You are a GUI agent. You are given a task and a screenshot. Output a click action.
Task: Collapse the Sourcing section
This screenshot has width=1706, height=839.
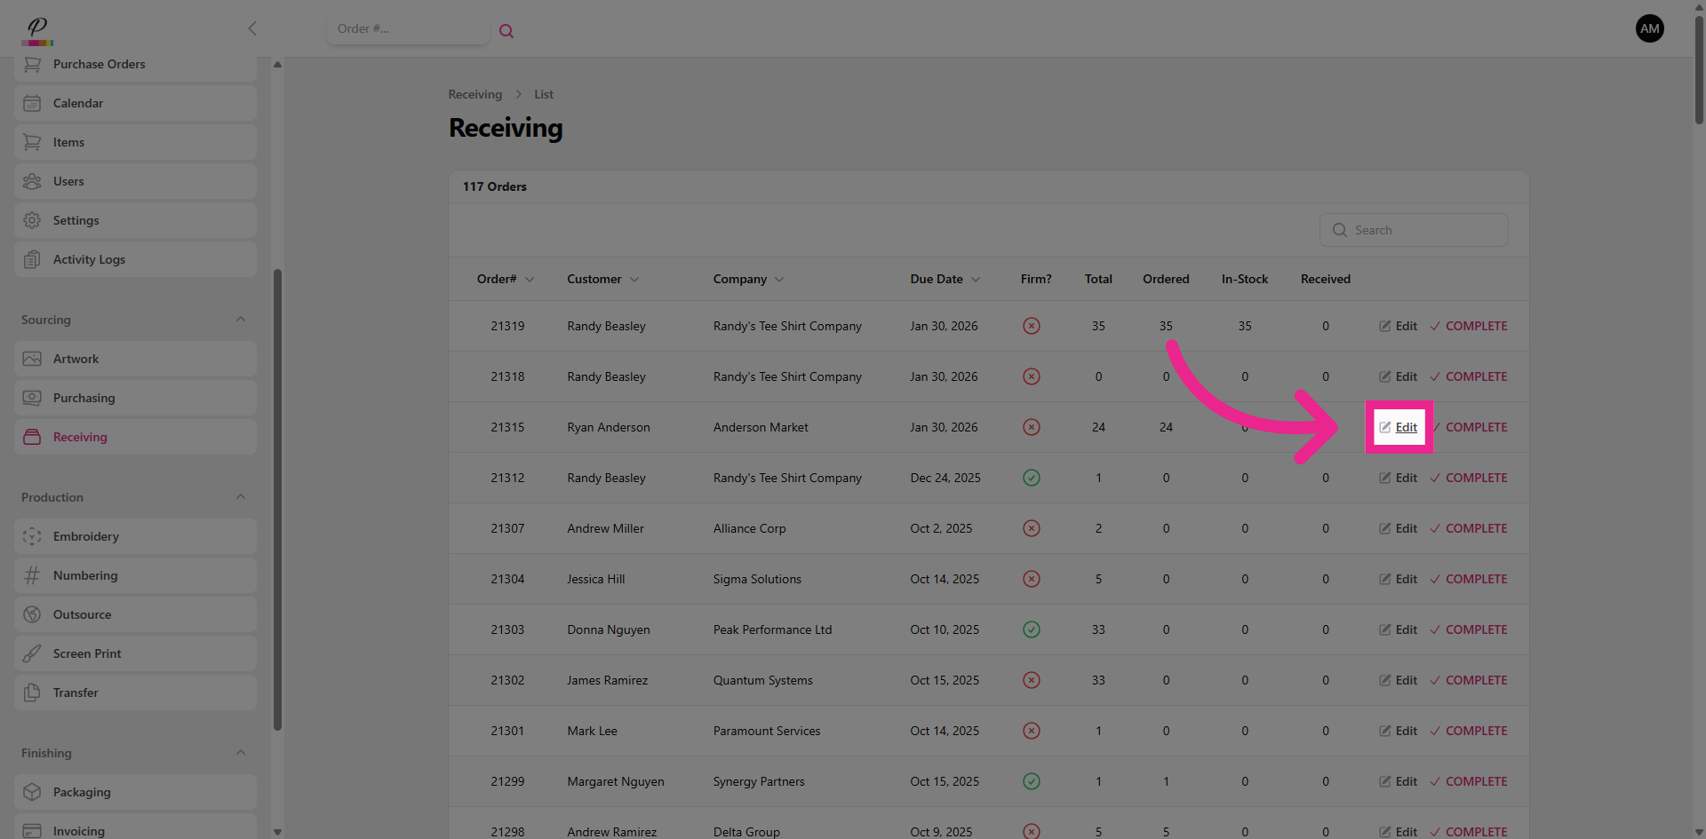pyautogui.click(x=241, y=320)
